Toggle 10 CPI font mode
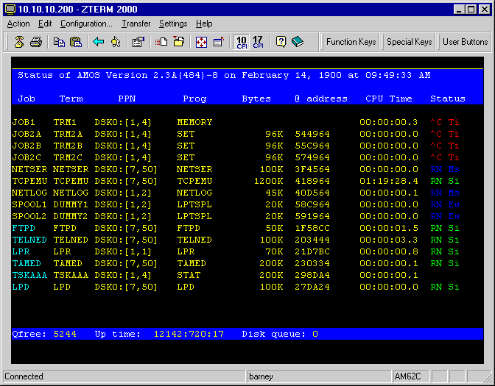 [x=242, y=42]
